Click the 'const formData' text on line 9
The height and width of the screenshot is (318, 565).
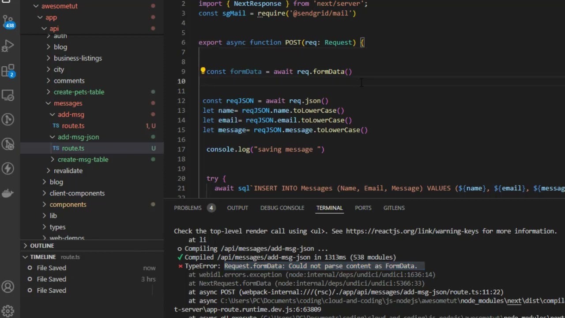[234, 72]
